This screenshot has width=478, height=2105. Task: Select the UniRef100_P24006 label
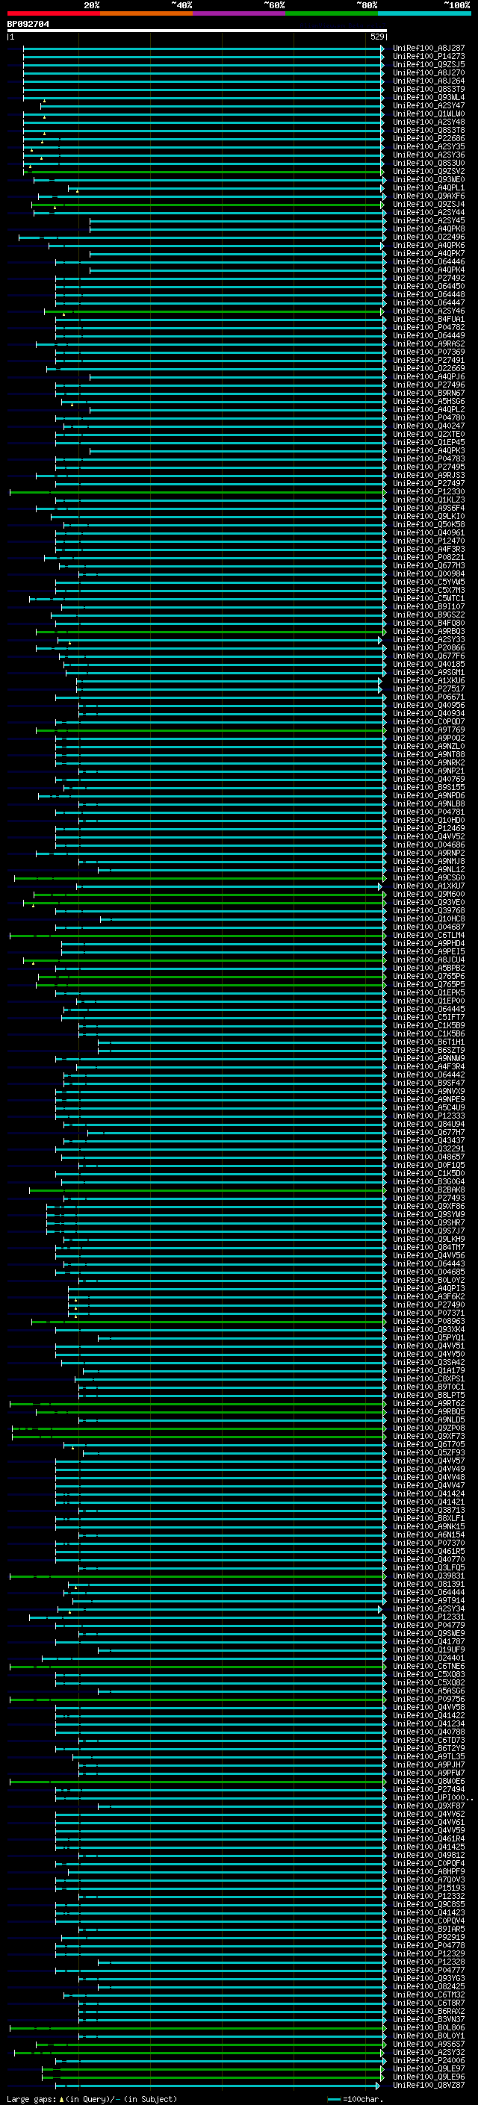[429, 2061]
